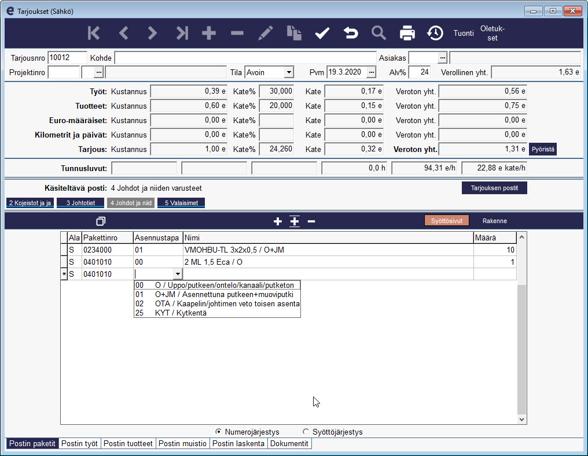
Task: Click the Tuotteet Kate% field
Action: point(277,106)
